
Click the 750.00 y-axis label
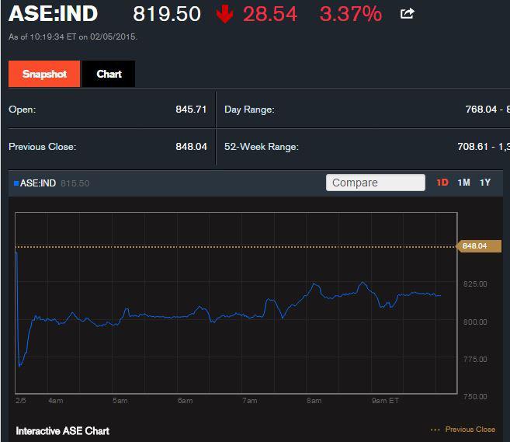click(475, 397)
